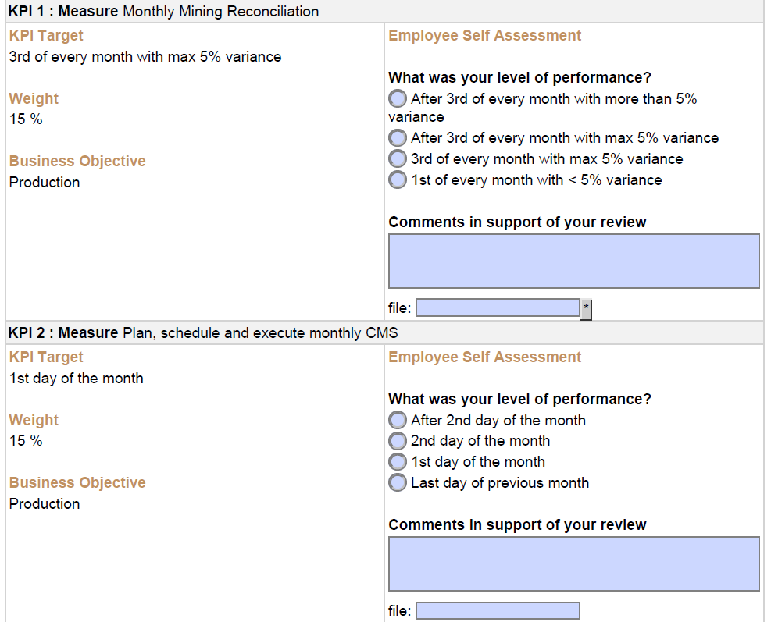771x622 pixels.
Task: Focus the KPI 2 file input field
Action: pos(498,611)
